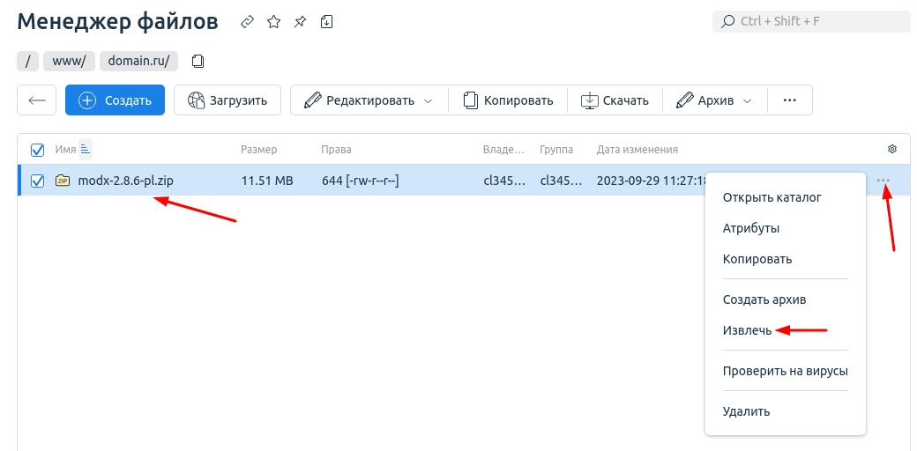Choose Проверить на вирусы in the menu
Screen dimensions: 917x451
pos(785,371)
